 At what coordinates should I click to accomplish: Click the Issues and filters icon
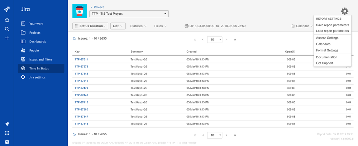23,59
